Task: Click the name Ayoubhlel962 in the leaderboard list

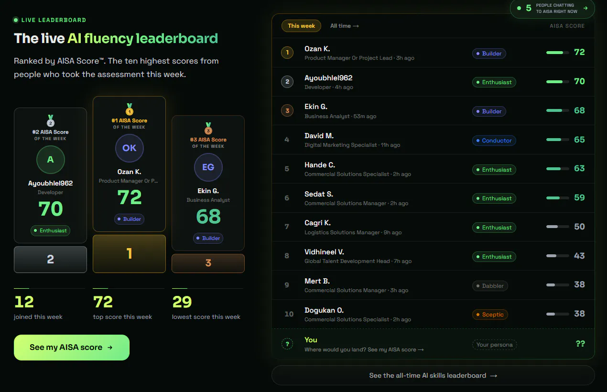Action: click(328, 78)
